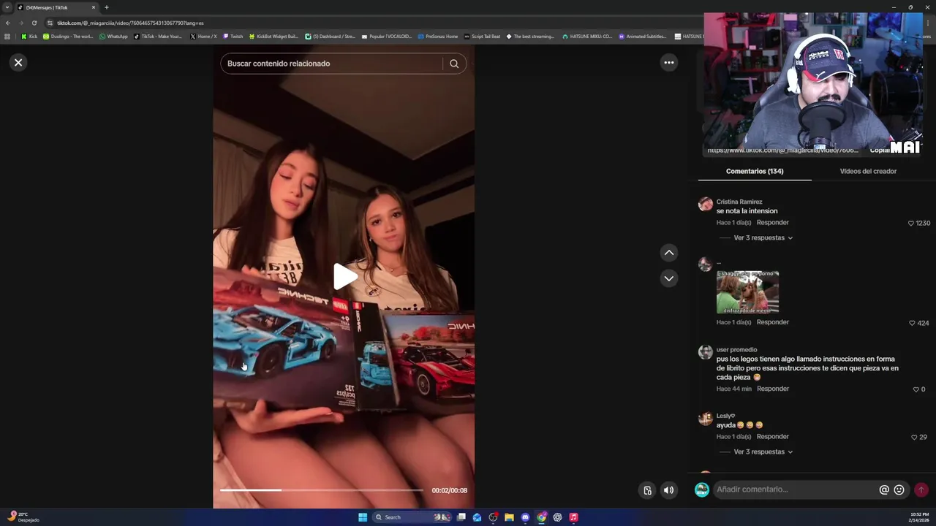Open the emoji picker in comment box
Image resolution: width=936 pixels, height=526 pixels.
(x=899, y=489)
